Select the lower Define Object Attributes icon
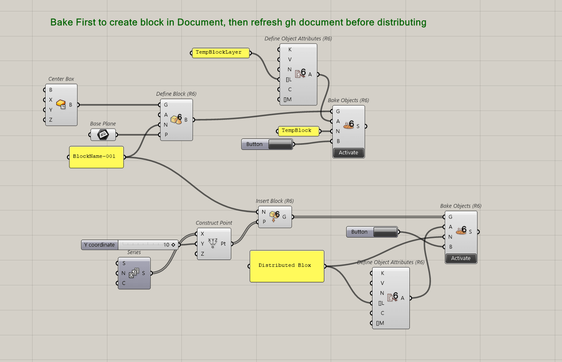This screenshot has height=362, width=562. tap(391, 297)
